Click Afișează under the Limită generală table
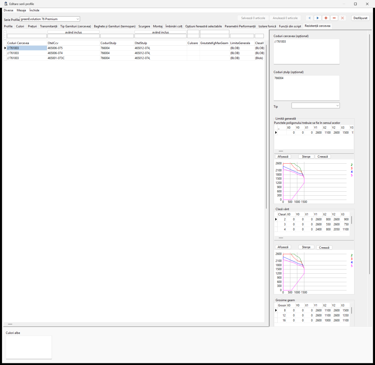Image resolution: width=375 pixels, height=365 pixels. pyautogui.click(x=283, y=156)
